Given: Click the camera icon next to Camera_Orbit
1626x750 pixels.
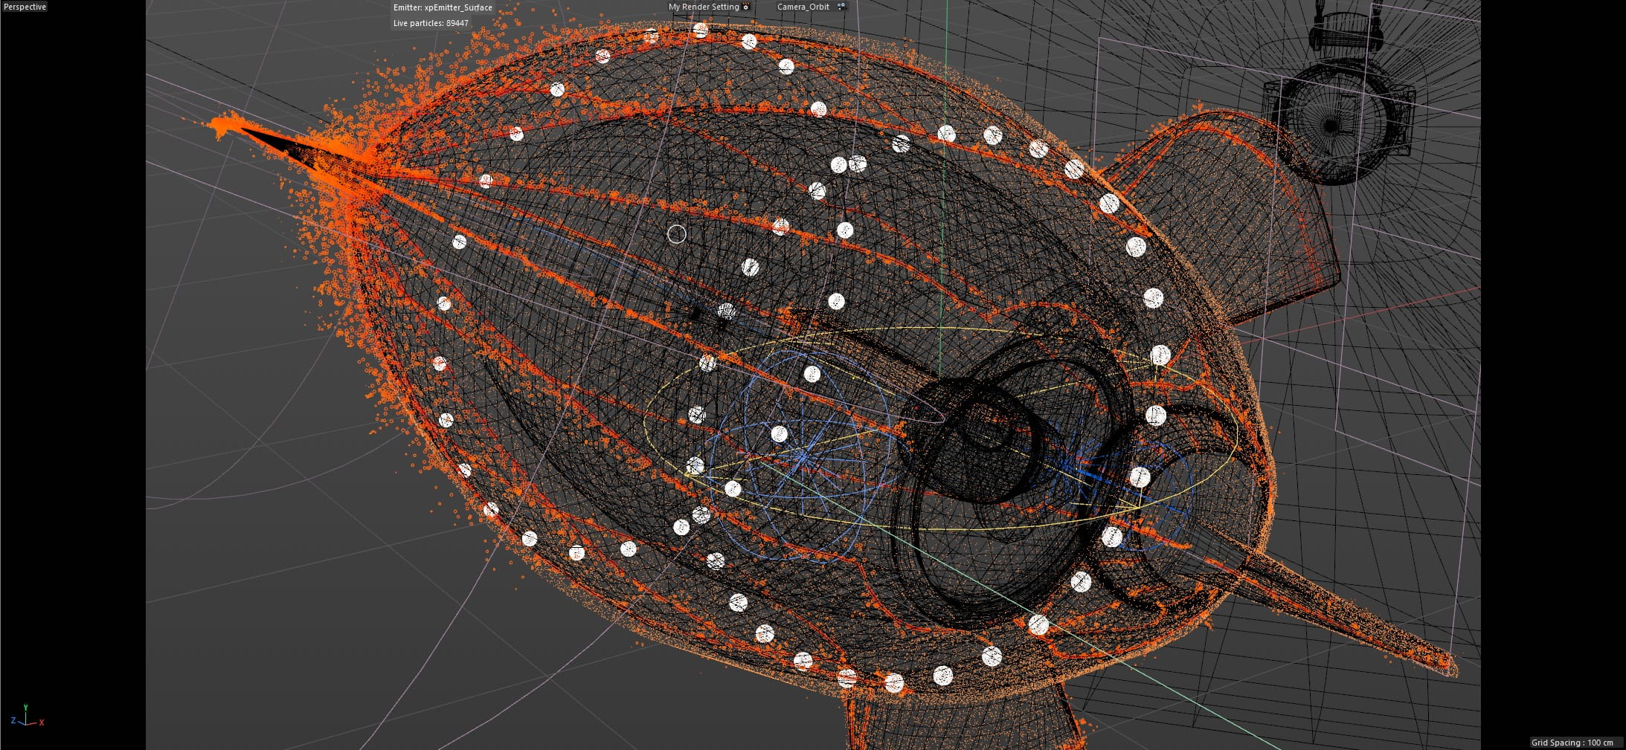Looking at the screenshot, I should (x=841, y=7).
